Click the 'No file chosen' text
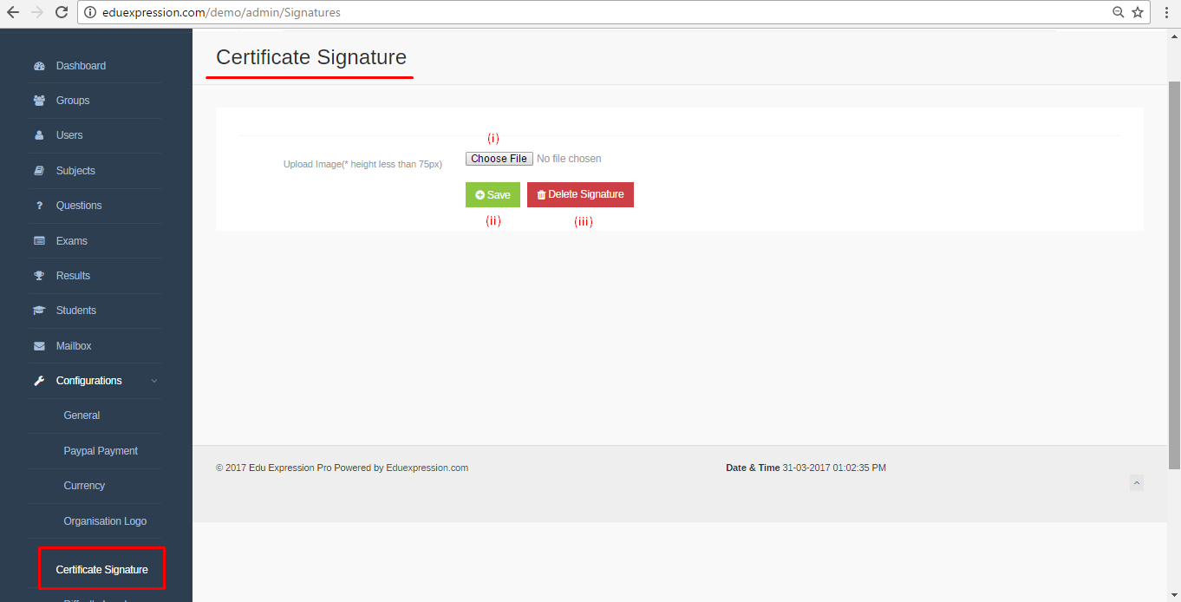The width and height of the screenshot is (1181, 602). coord(569,159)
